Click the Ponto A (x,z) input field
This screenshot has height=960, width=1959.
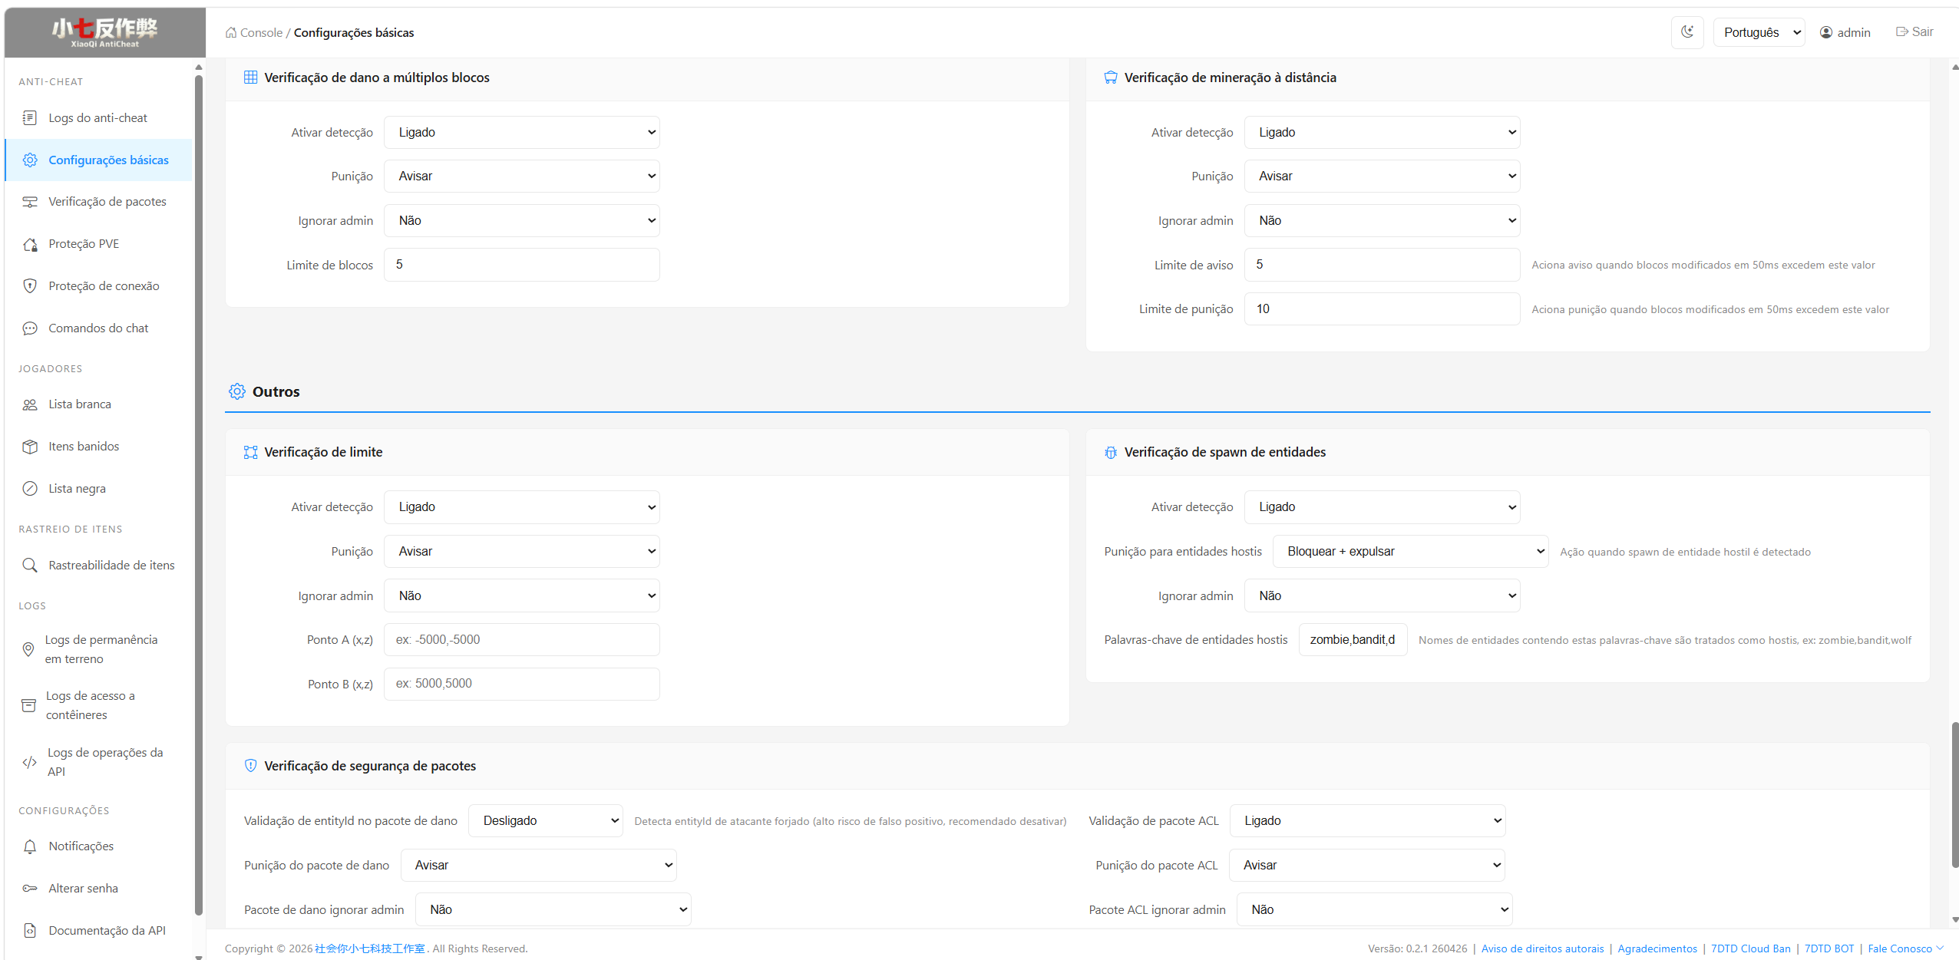point(521,640)
